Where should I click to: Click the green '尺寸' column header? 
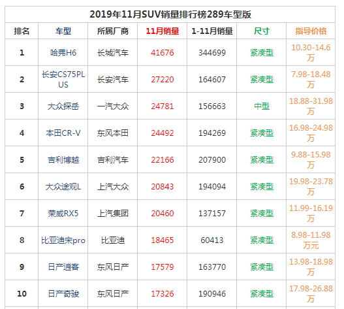click(x=262, y=31)
